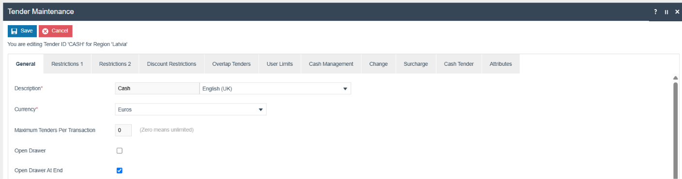
Task: Click the editing Tender ID 'CASH' message
Action: (x=67, y=44)
